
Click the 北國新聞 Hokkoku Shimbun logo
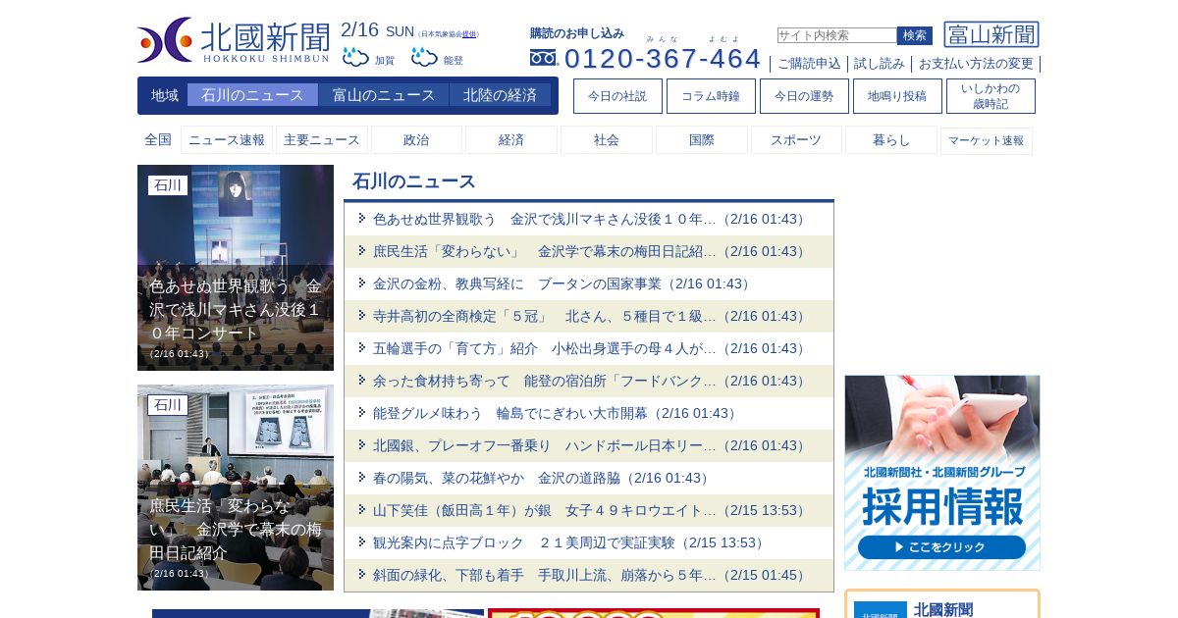click(234, 40)
